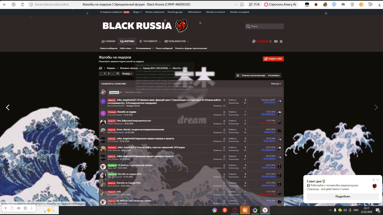
Task: Open the browser downloads arrow icon
Action: (x=379, y=4)
